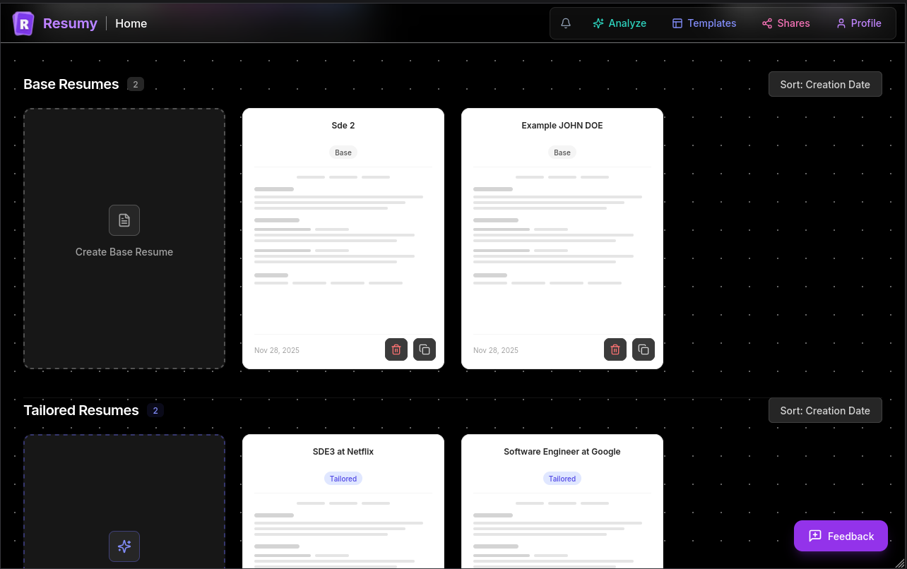
Task: Click the sparkle icon on tailored resume card
Action: tap(124, 546)
